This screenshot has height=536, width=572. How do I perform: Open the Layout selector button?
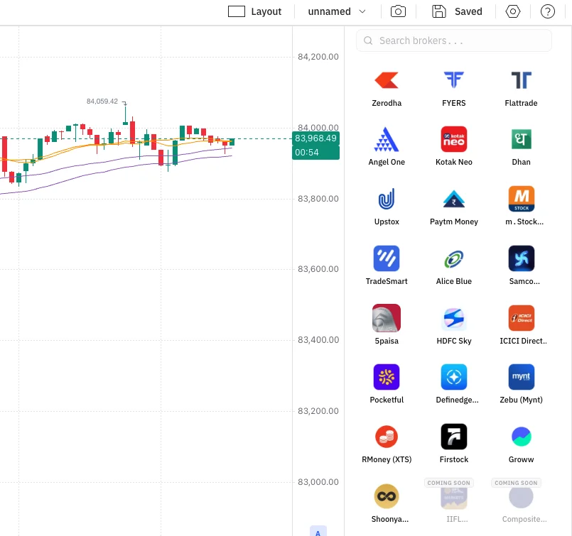[x=254, y=11]
